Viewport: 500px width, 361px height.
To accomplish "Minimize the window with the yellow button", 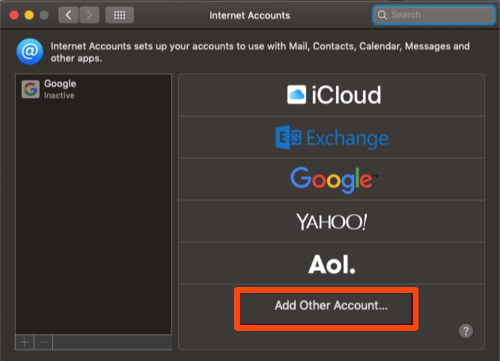I will [x=29, y=15].
